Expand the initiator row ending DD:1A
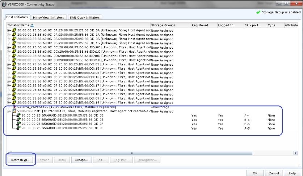The width and height of the screenshot is (303, 176). tap(8, 35)
